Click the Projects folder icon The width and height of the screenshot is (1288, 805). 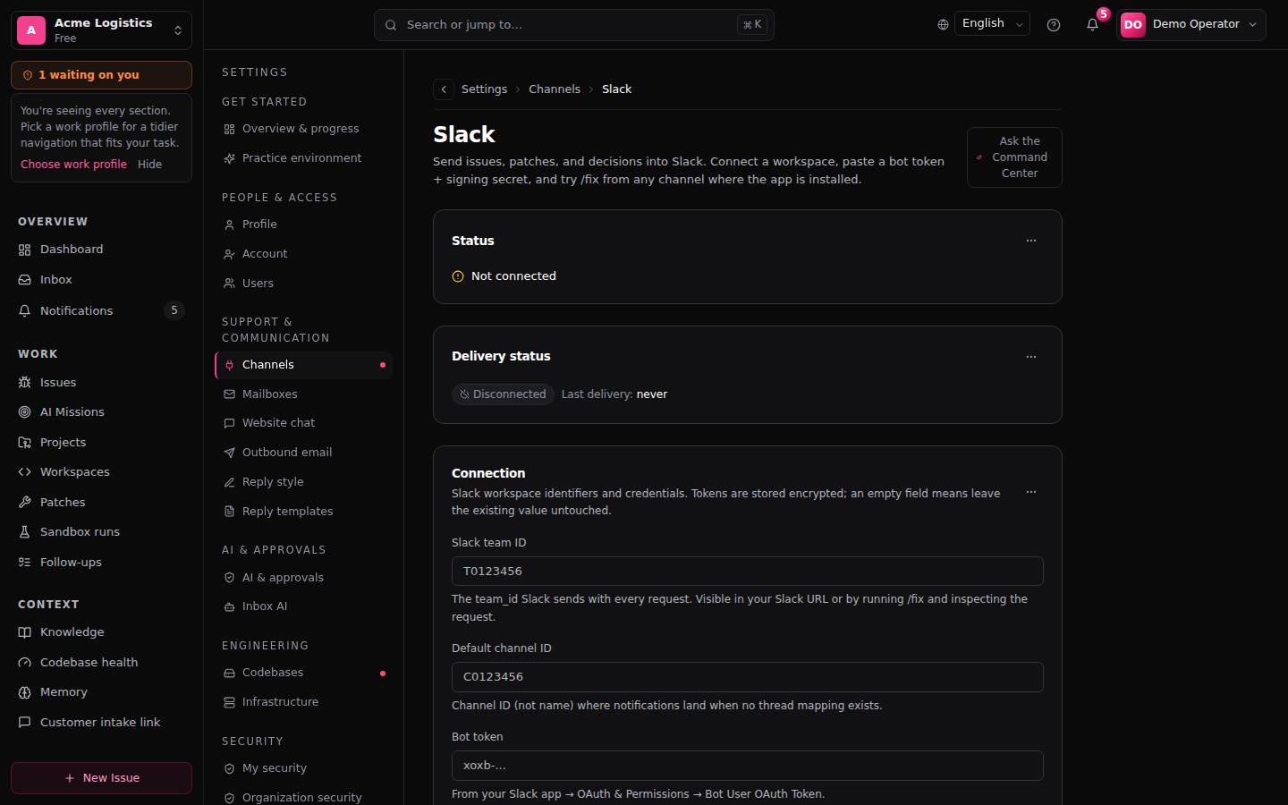click(25, 443)
